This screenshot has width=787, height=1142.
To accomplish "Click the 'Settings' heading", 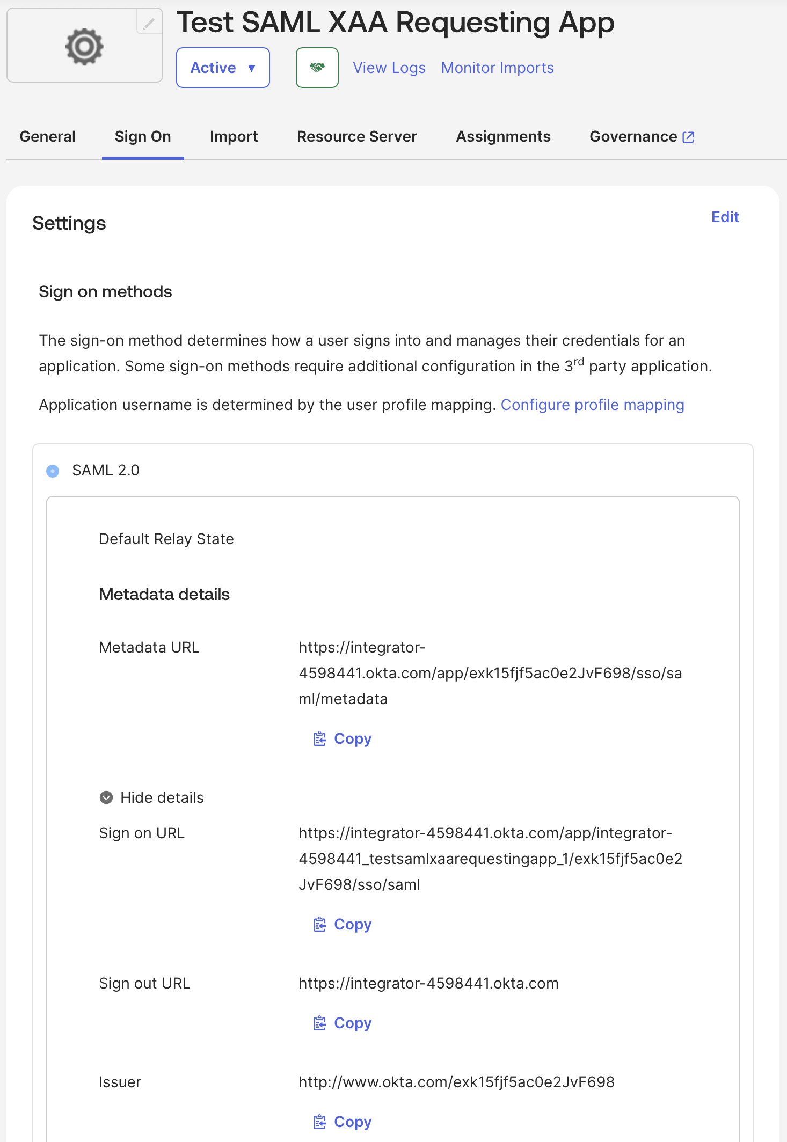I will 69,223.
